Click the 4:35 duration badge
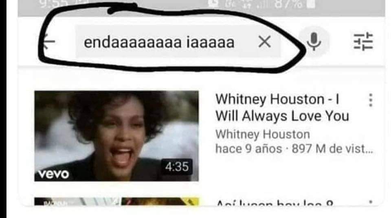The height and width of the screenshot is (218, 391). tap(177, 166)
